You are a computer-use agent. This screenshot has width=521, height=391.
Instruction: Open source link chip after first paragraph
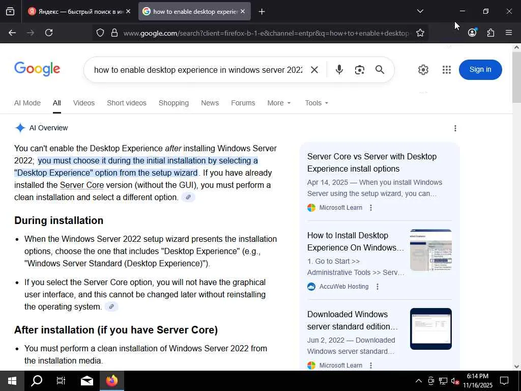pyautogui.click(x=188, y=197)
